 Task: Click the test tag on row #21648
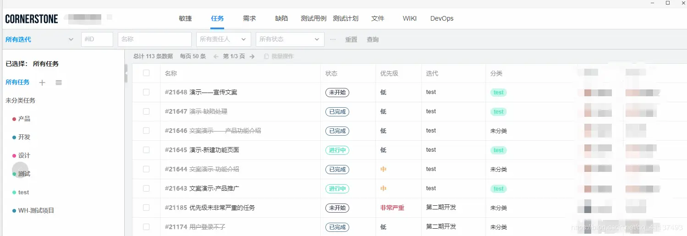[499, 93]
